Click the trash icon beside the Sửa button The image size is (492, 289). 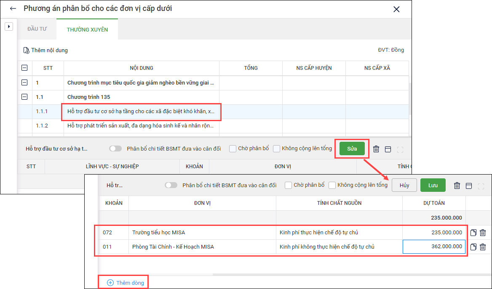click(376, 149)
